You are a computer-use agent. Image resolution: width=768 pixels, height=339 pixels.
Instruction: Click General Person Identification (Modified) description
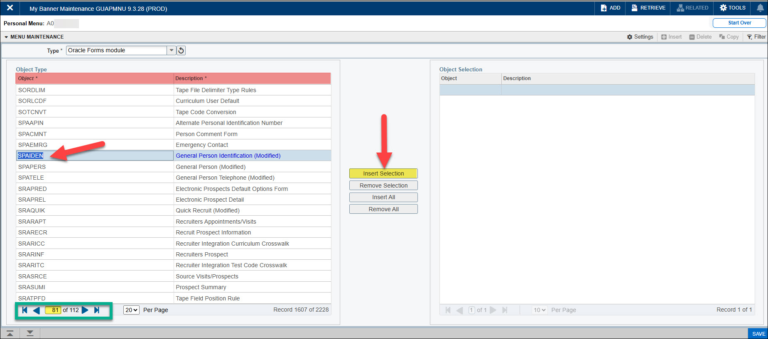(228, 156)
